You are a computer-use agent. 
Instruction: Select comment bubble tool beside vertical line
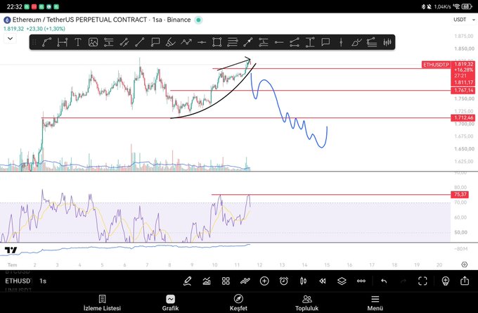coord(325,42)
